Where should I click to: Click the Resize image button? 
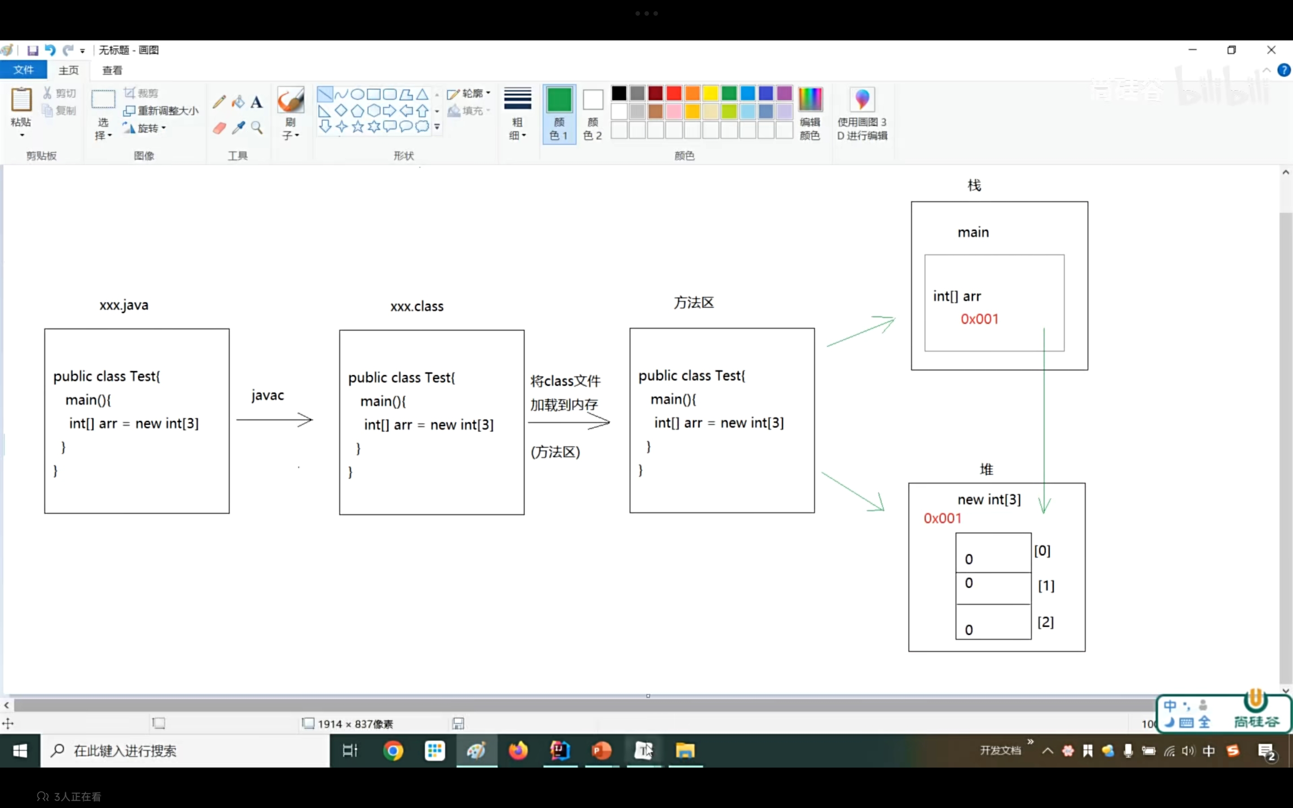[x=161, y=110]
